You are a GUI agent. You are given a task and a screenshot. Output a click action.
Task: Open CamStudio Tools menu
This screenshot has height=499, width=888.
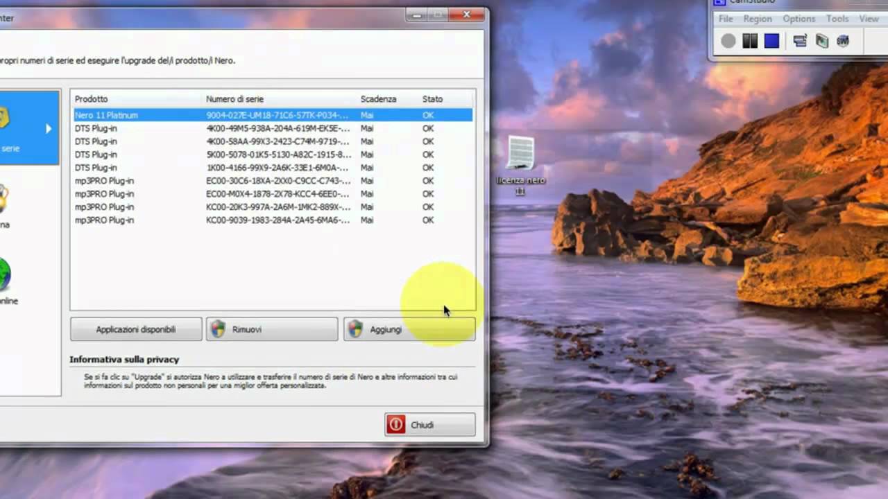point(837,19)
